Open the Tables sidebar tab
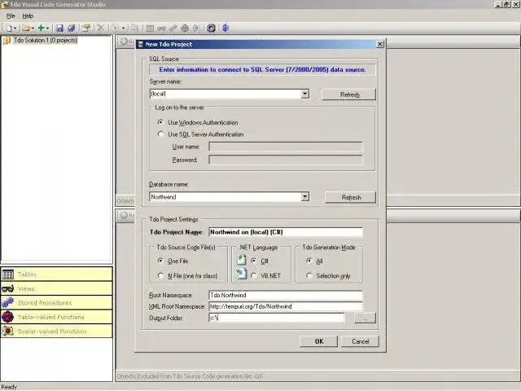The width and height of the screenshot is (521, 391). click(x=57, y=275)
